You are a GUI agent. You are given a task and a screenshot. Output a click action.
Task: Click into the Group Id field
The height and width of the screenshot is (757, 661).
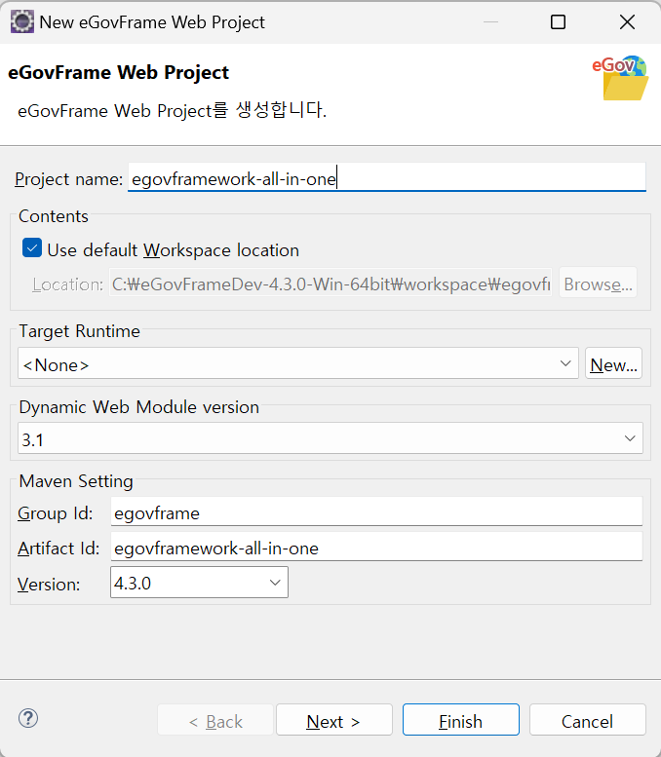[376, 511]
